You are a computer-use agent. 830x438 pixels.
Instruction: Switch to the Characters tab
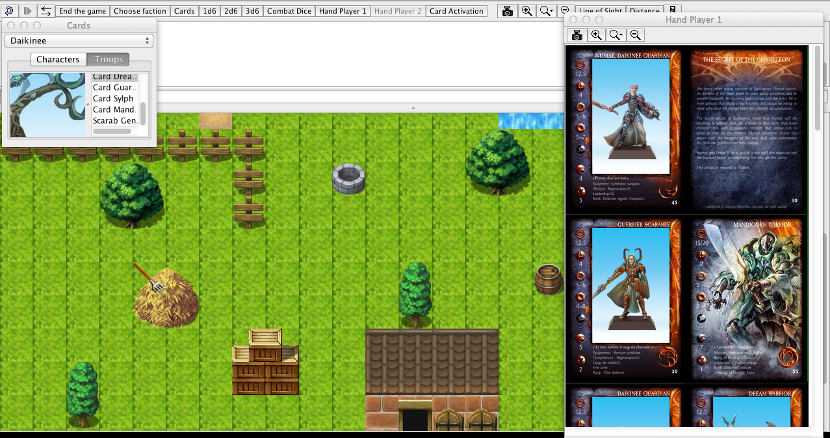[58, 60]
